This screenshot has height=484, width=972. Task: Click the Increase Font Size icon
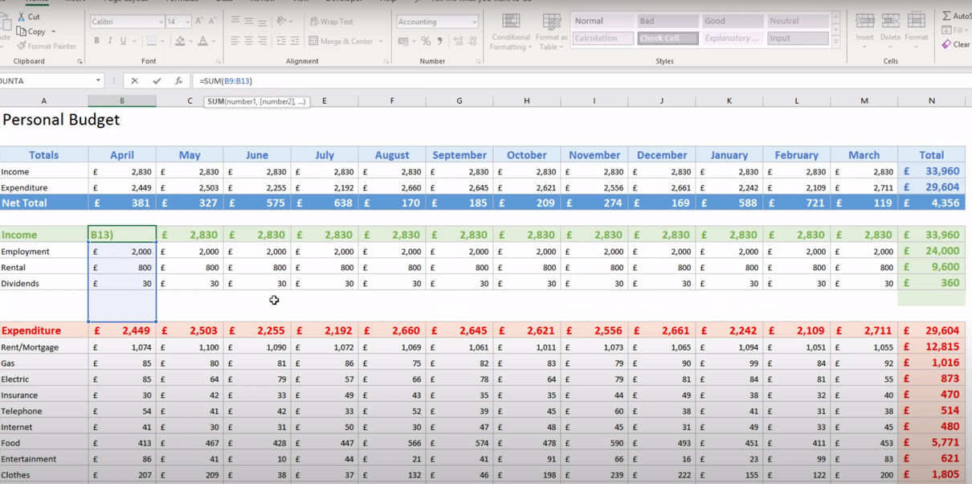199,22
